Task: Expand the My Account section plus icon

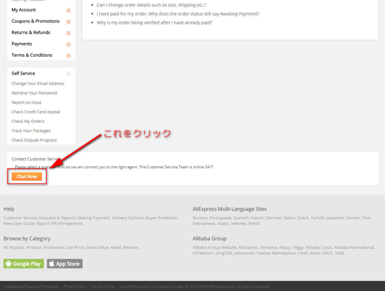Action: click(68, 10)
